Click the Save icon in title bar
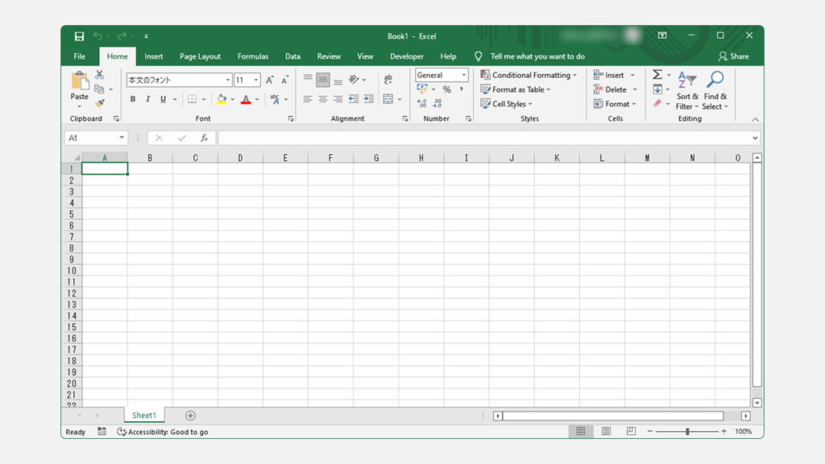The image size is (825, 464). (79, 36)
